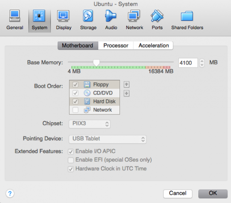Move boot item down with arrow
This screenshot has height=203, width=231.
click(127, 93)
